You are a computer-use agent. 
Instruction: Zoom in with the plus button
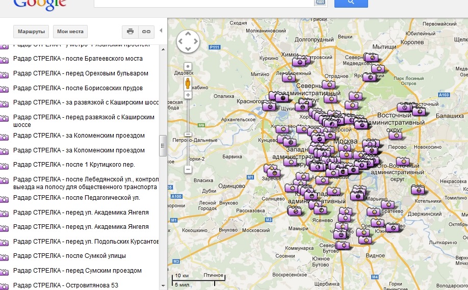tap(188, 95)
